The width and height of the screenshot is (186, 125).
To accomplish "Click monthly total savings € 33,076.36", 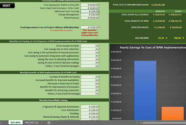I will pos(159,15).
